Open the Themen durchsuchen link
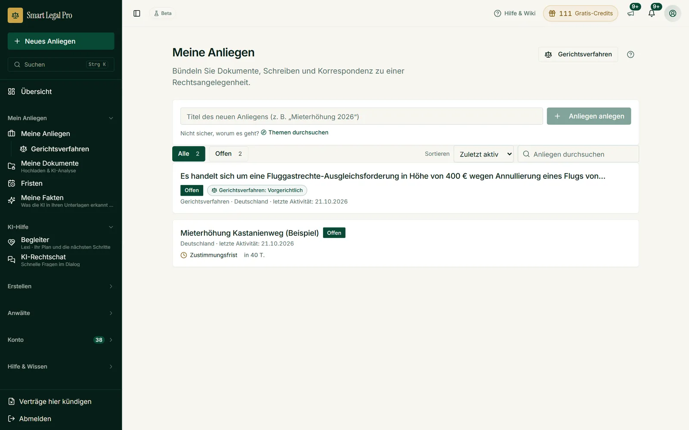This screenshot has height=430, width=689. pyautogui.click(x=295, y=132)
